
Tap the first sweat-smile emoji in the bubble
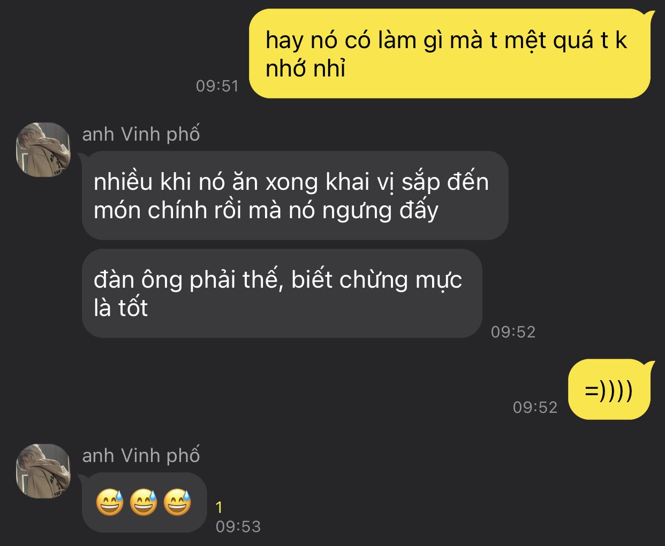[110, 502]
